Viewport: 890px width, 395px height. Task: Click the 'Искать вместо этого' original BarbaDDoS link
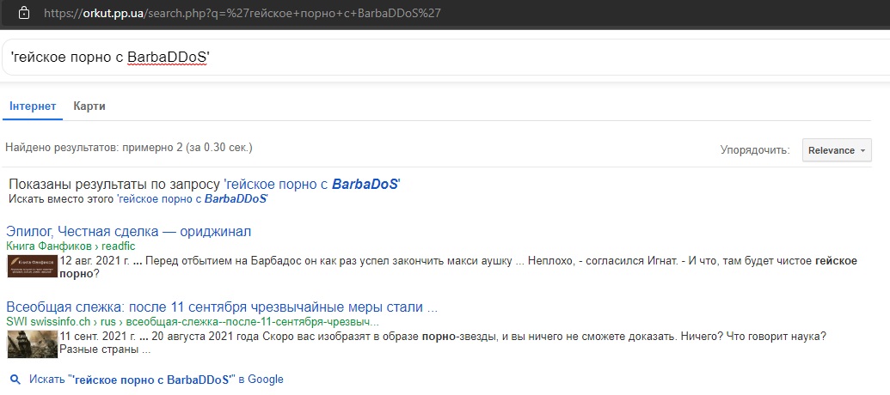[x=192, y=198]
